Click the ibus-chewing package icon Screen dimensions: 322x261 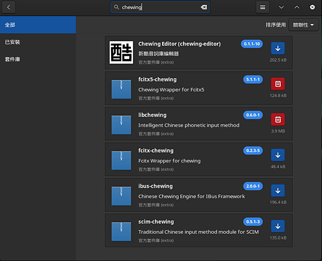(x=121, y=196)
